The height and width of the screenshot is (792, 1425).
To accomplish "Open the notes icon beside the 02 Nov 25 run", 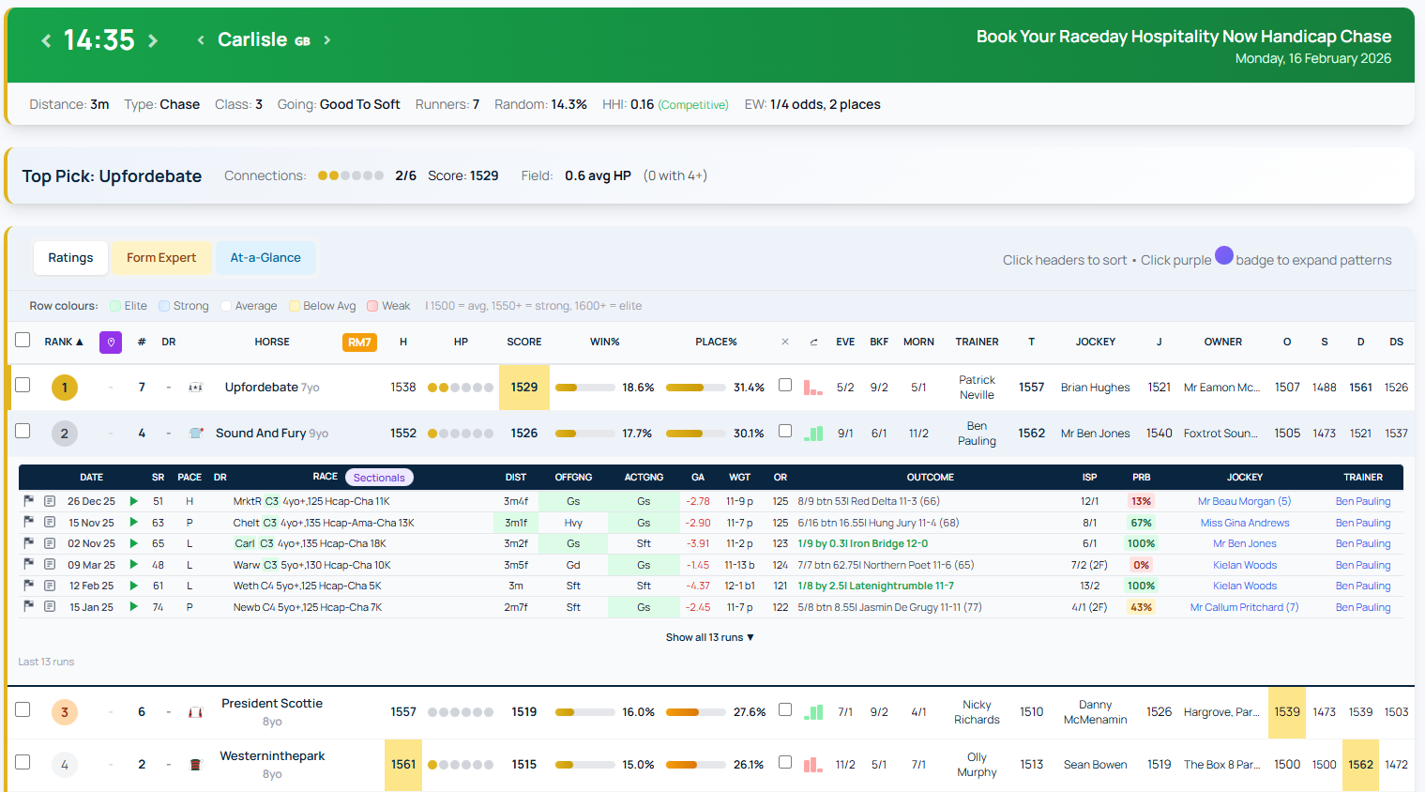I will point(49,543).
